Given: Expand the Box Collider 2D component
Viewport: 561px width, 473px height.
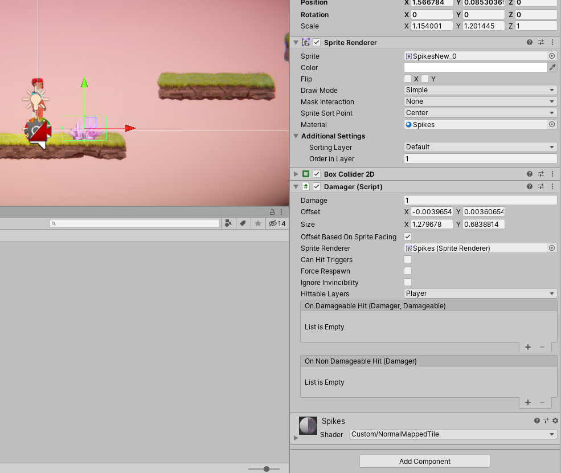Looking at the screenshot, I should pyautogui.click(x=296, y=174).
